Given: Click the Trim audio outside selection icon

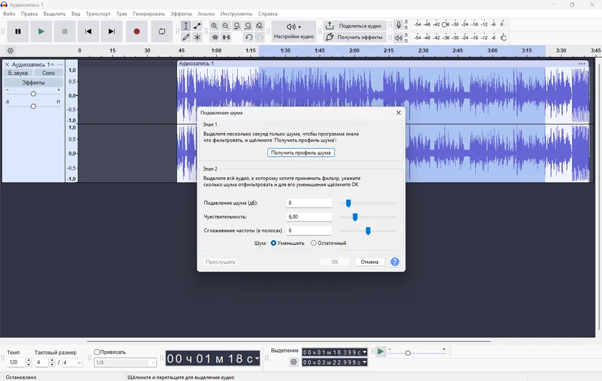Looking at the screenshot, I should click(x=215, y=37).
